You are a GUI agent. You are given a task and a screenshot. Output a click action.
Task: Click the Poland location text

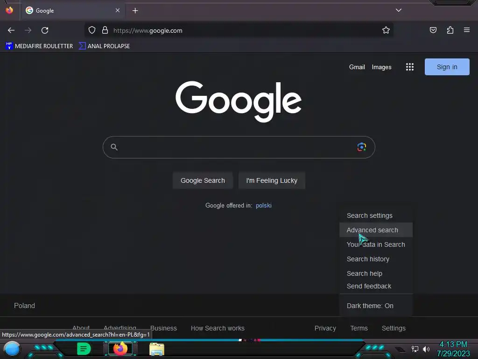(24, 306)
